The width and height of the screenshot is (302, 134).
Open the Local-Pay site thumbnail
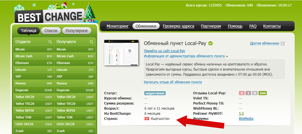121,53
